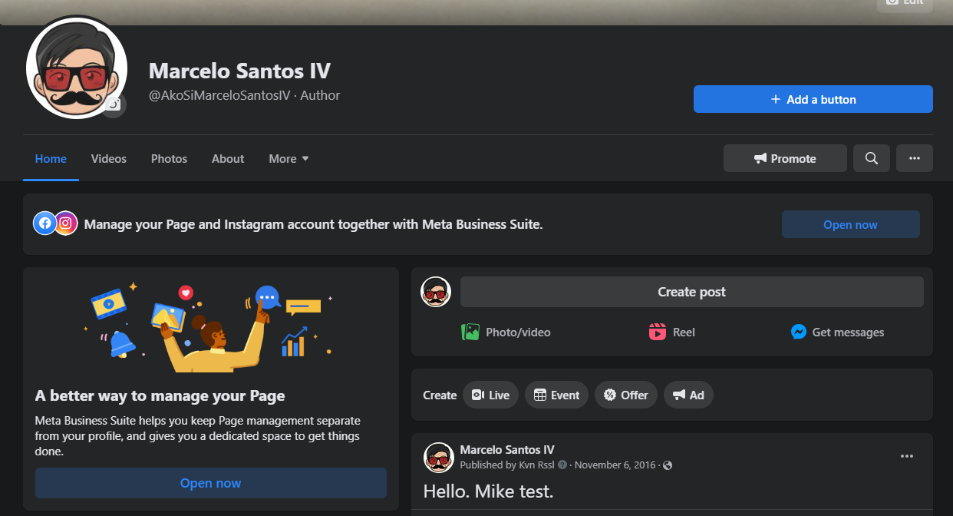Click the post author avatar thumbnail

point(438,457)
